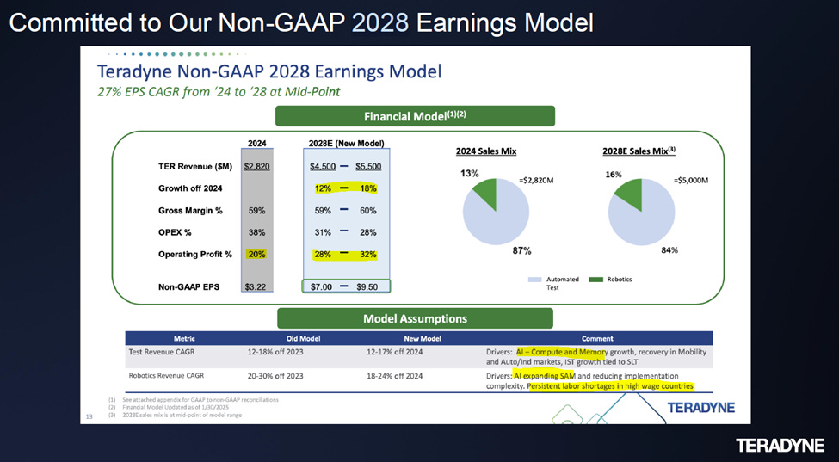Click the green Robotics legend swatch
Screen dimensions: 839x462
pos(595,280)
